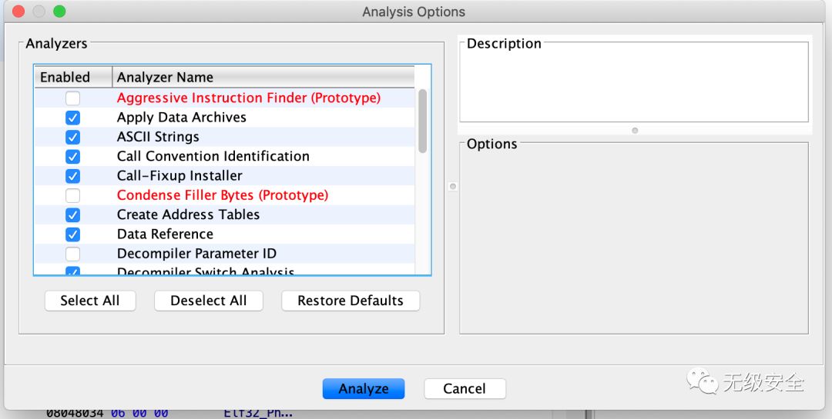Click the analyzer list scrollbar thumb
Viewport: 832px width, 419px height.
(422, 121)
